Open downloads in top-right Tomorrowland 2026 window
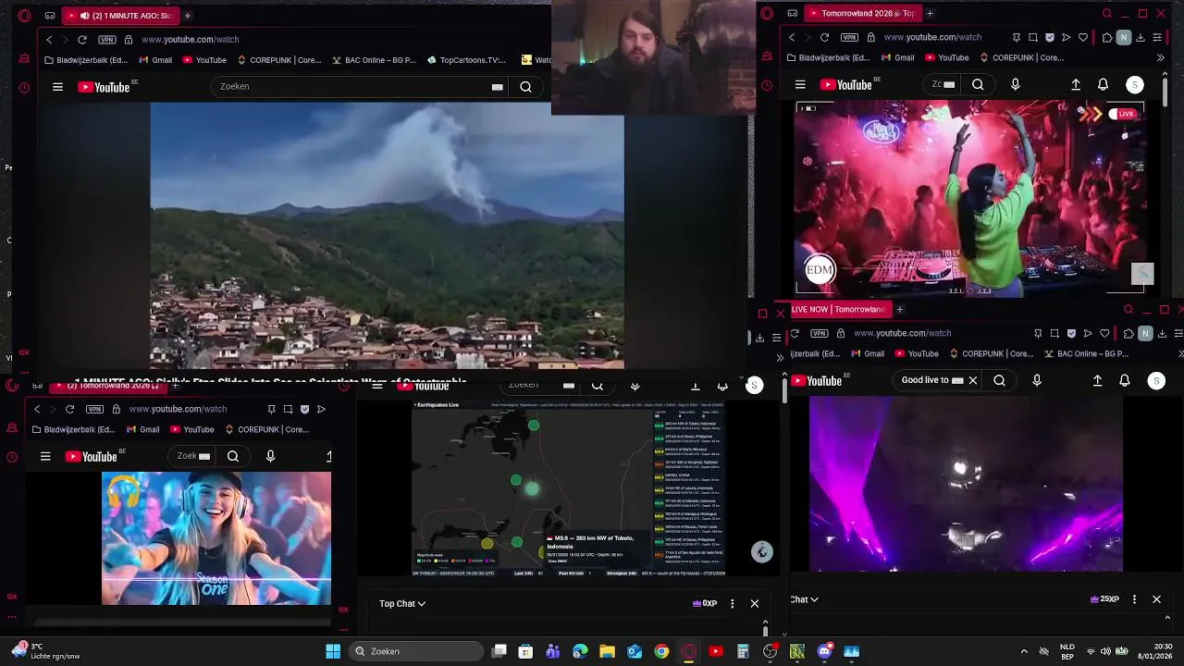1184x666 pixels. (1141, 38)
